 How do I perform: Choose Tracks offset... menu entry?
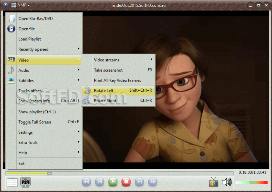(44, 91)
